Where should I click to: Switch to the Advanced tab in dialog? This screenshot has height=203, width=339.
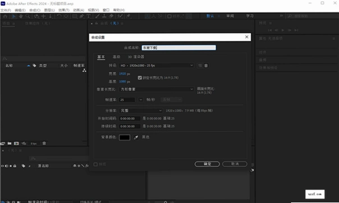coord(117,57)
